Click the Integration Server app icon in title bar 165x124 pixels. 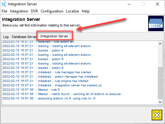tap(4, 4)
